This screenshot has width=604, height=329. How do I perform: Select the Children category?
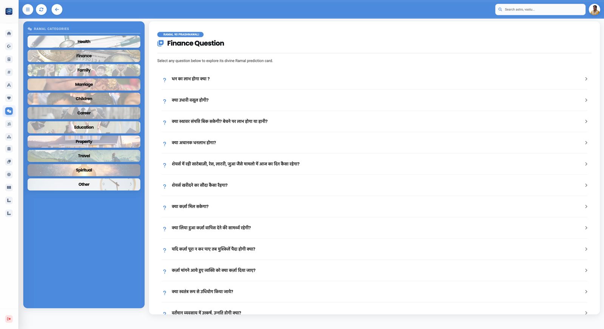coord(84,99)
